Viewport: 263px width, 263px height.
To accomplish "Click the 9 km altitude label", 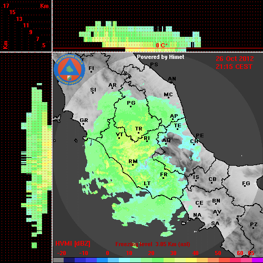I will point(31,32).
